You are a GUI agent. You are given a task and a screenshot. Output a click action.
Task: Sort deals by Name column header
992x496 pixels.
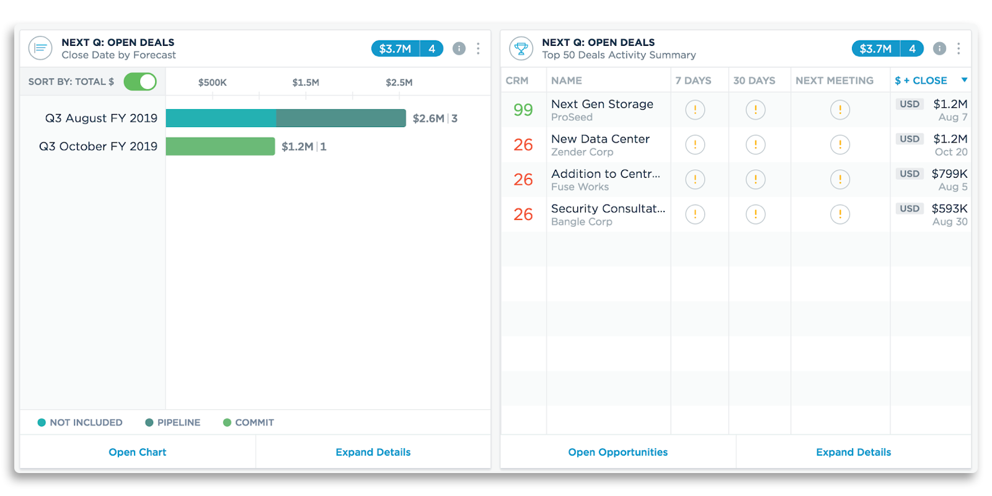pos(567,81)
